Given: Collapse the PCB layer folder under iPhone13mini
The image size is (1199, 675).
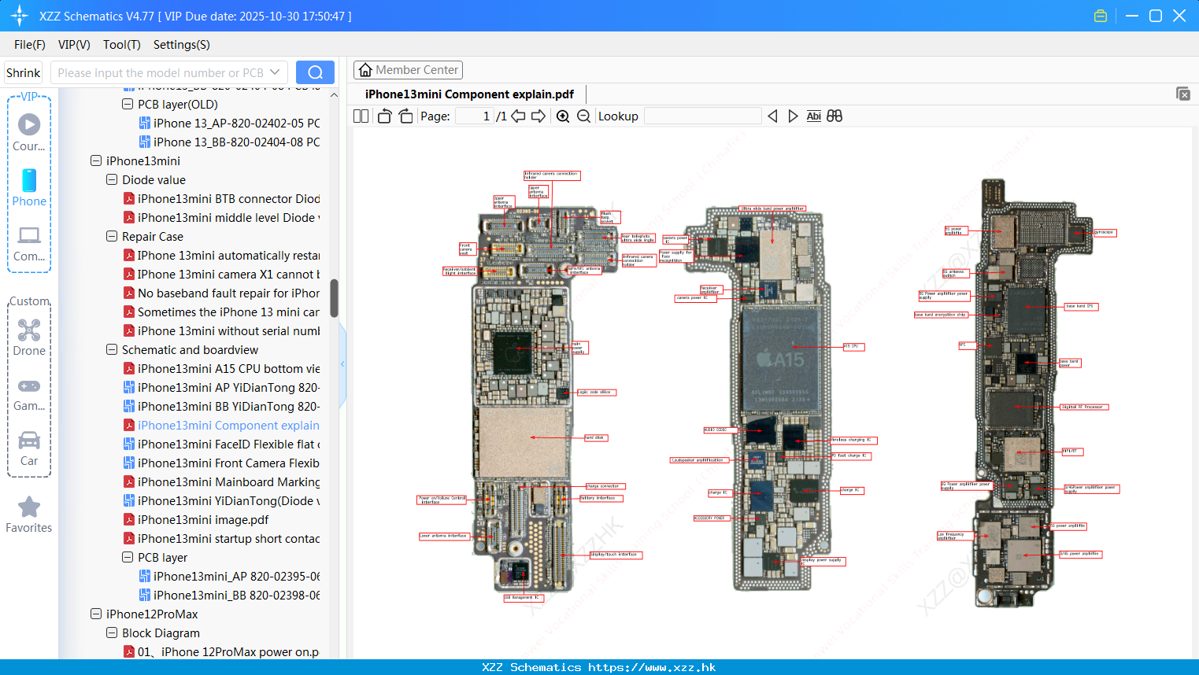Looking at the screenshot, I should click(128, 557).
